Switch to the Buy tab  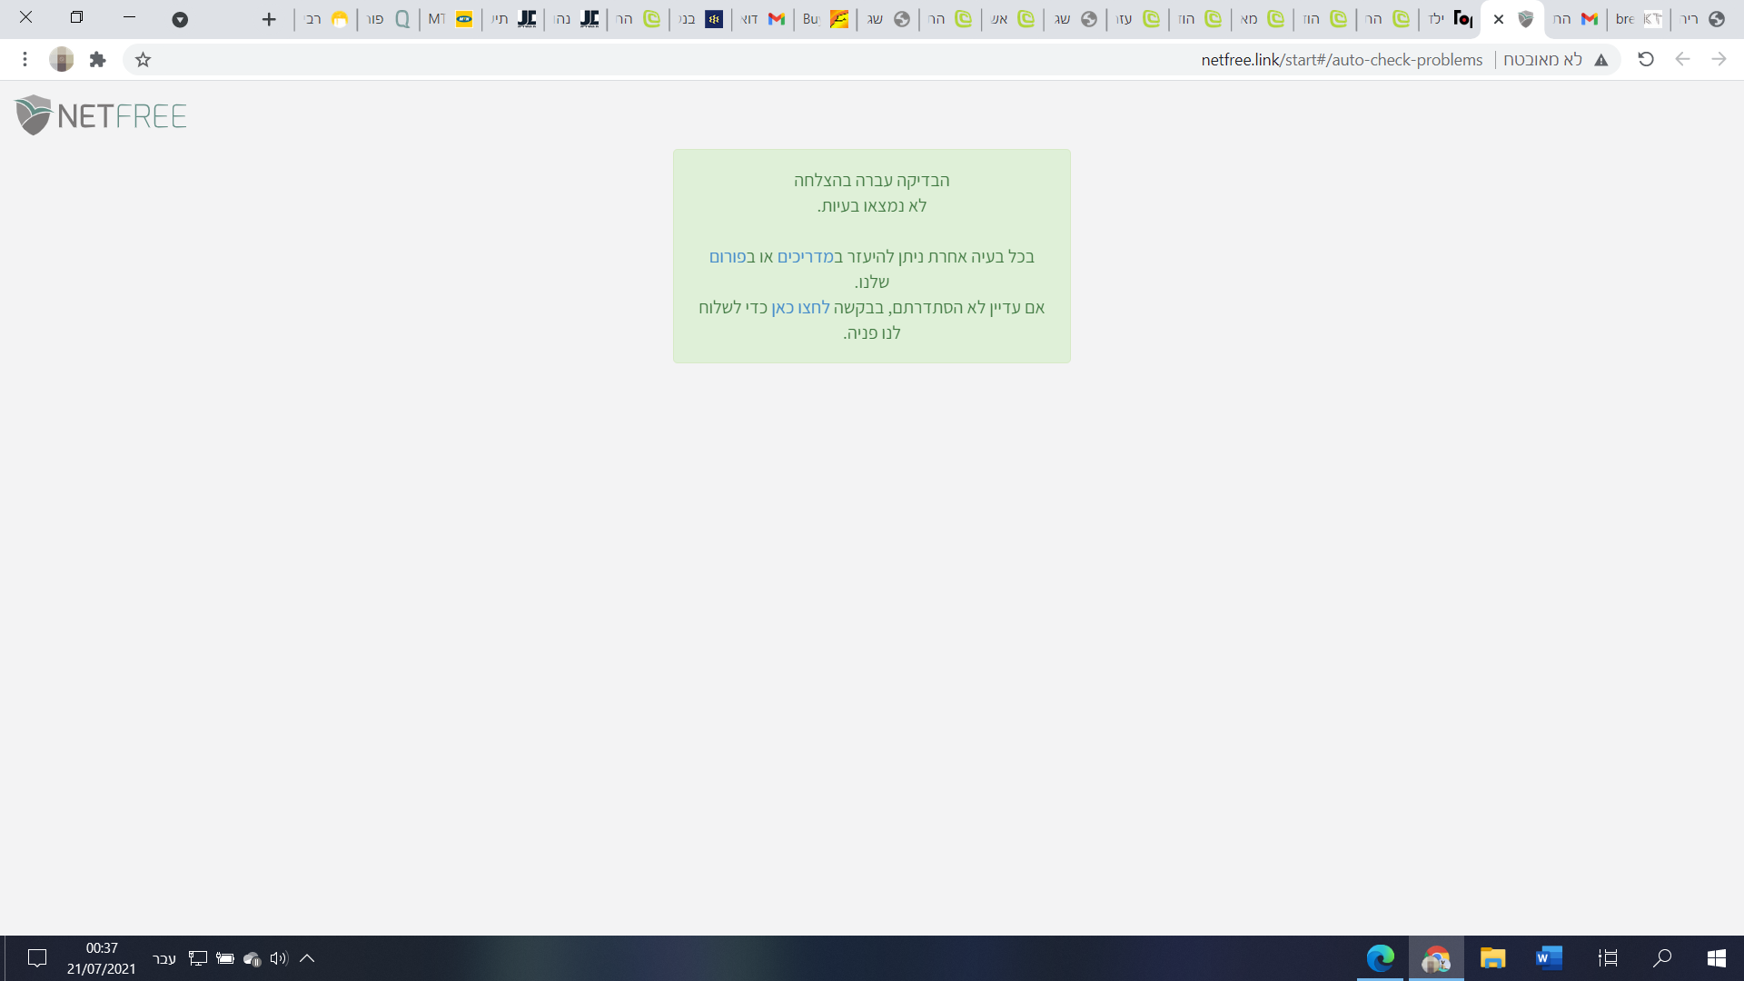pyautogui.click(x=824, y=19)
